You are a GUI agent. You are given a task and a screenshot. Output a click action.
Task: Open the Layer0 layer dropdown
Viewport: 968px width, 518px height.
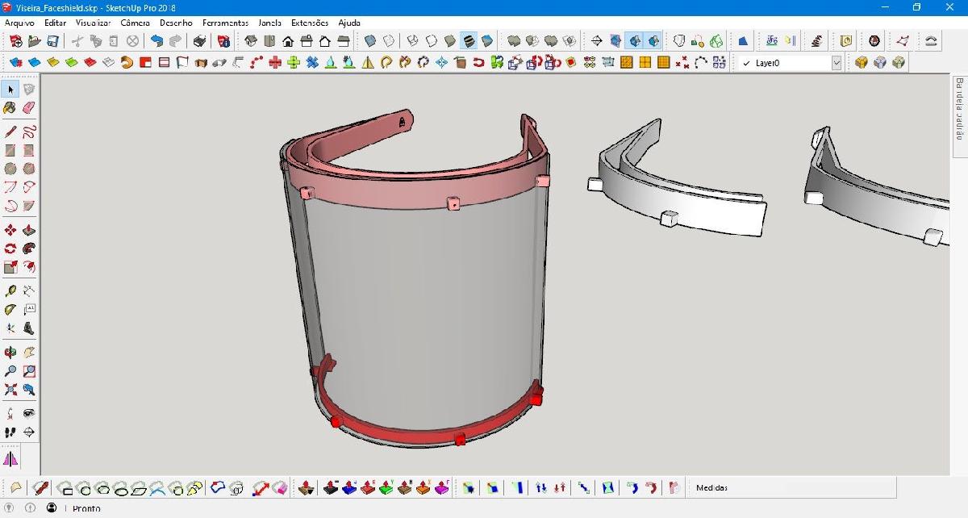pos(836,63)
